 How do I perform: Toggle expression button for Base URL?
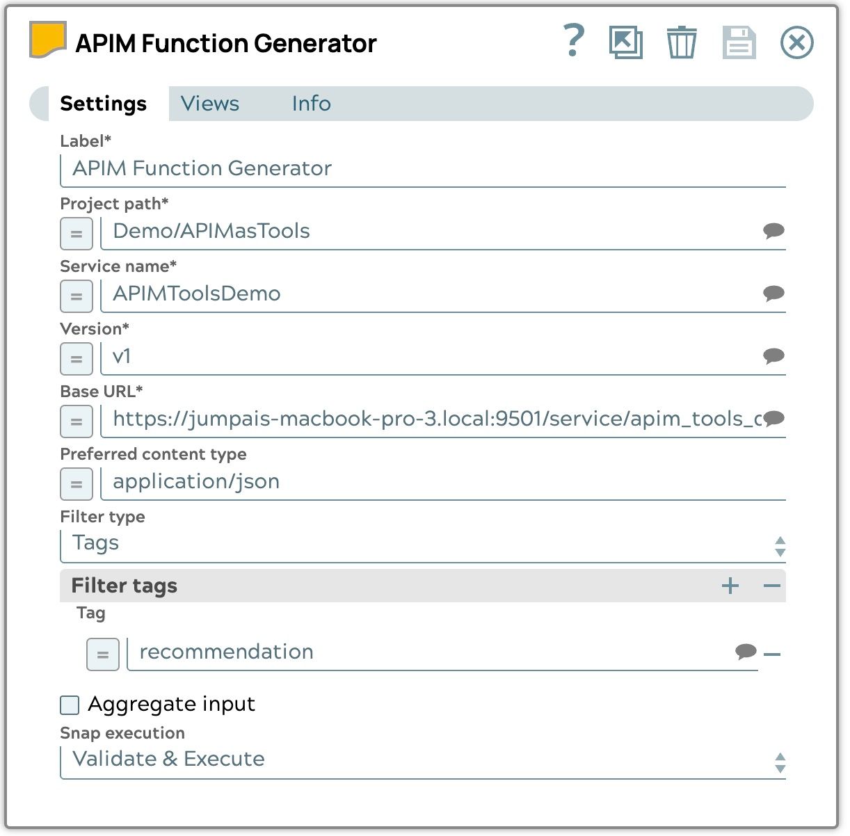tap(77, 421)
